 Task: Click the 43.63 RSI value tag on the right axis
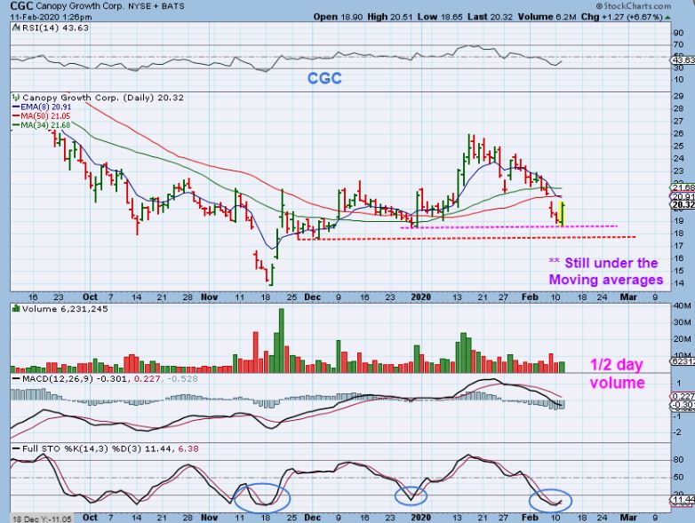click(683, 60)
